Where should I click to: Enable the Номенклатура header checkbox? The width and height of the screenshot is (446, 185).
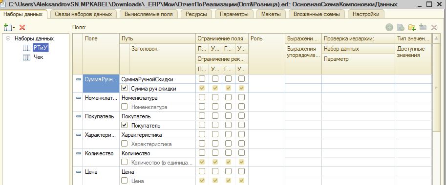[124, 107]
